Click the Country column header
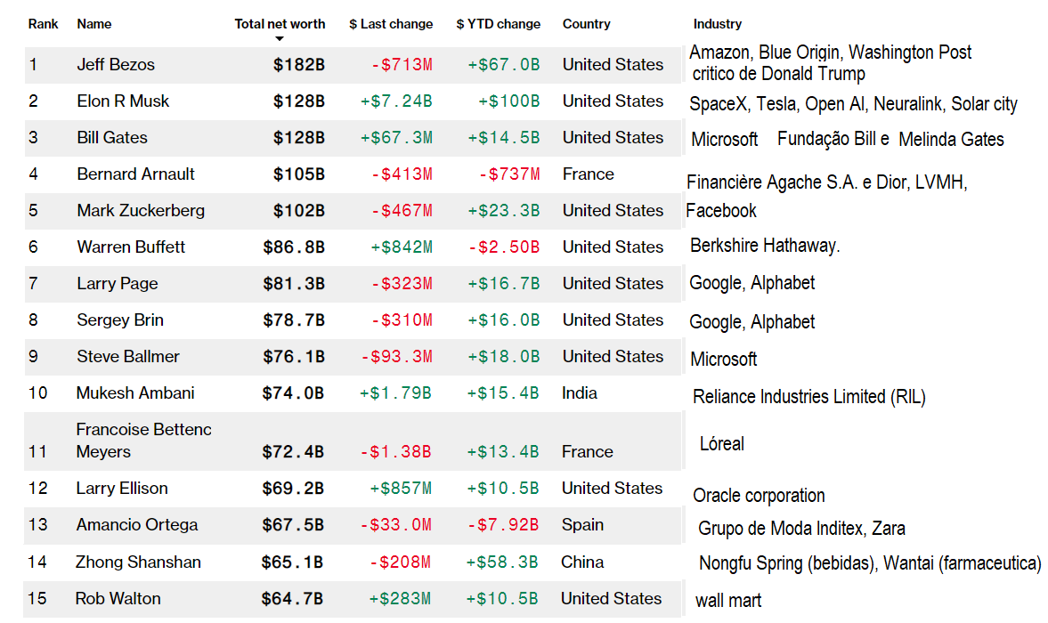The image size is (1048, 623). [585, 24]
